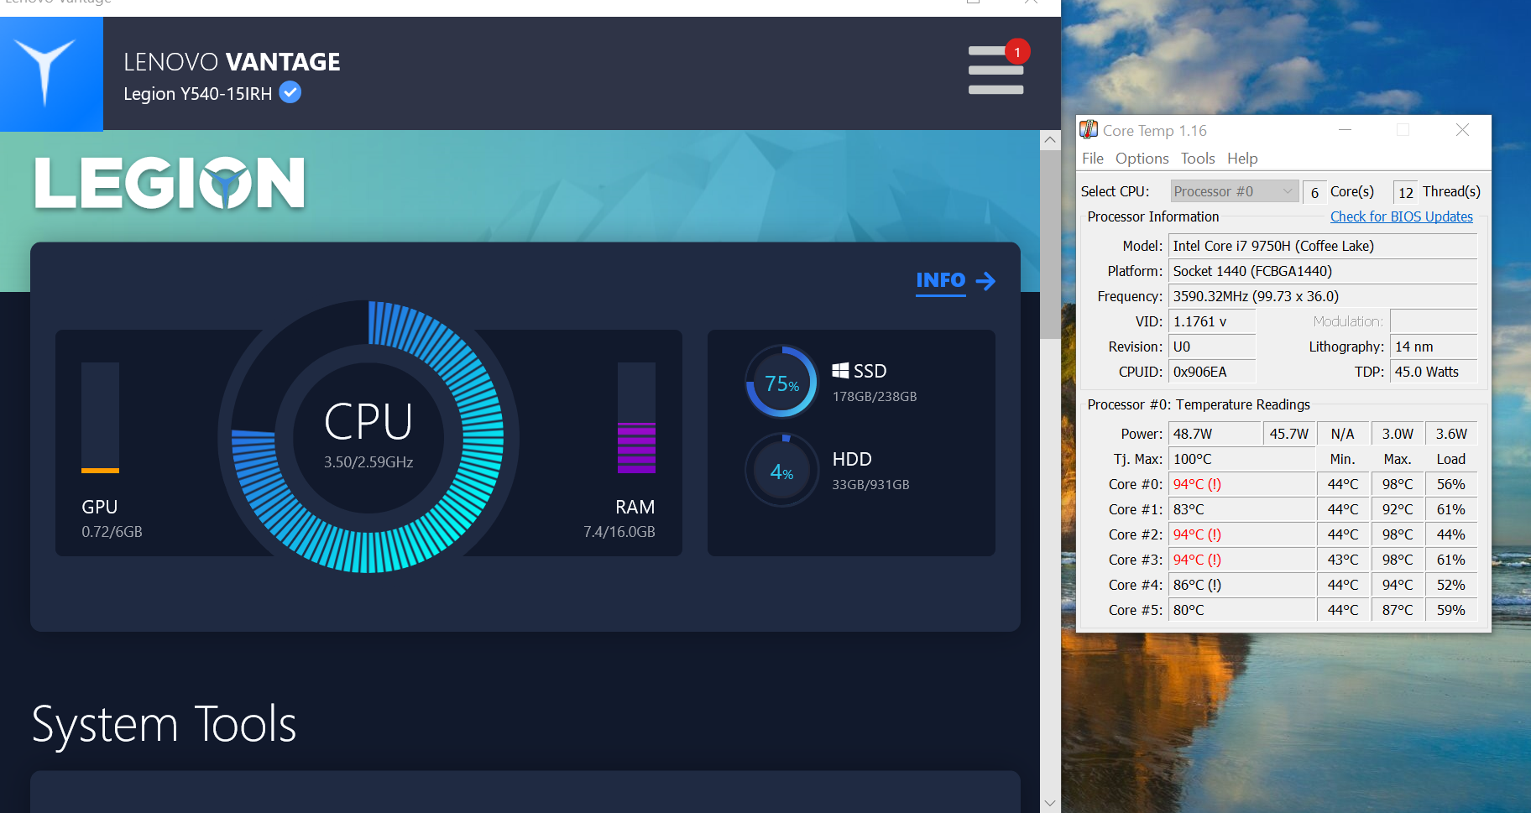This screenshot has height=813, width=1531.
Task: Click the blue verified checkmark next to Legion Y540-15IRH
Action: point(289,92)
